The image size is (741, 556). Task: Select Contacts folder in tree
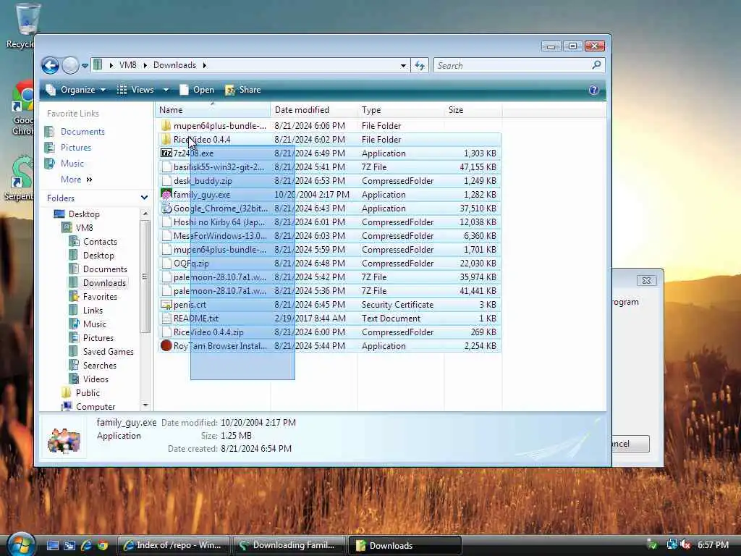click(93, 242)
